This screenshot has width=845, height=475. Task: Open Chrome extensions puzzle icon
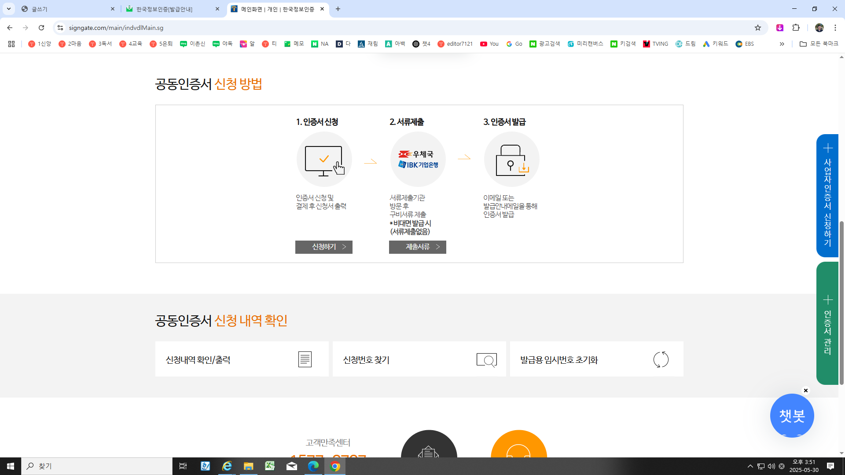[796, 28]
